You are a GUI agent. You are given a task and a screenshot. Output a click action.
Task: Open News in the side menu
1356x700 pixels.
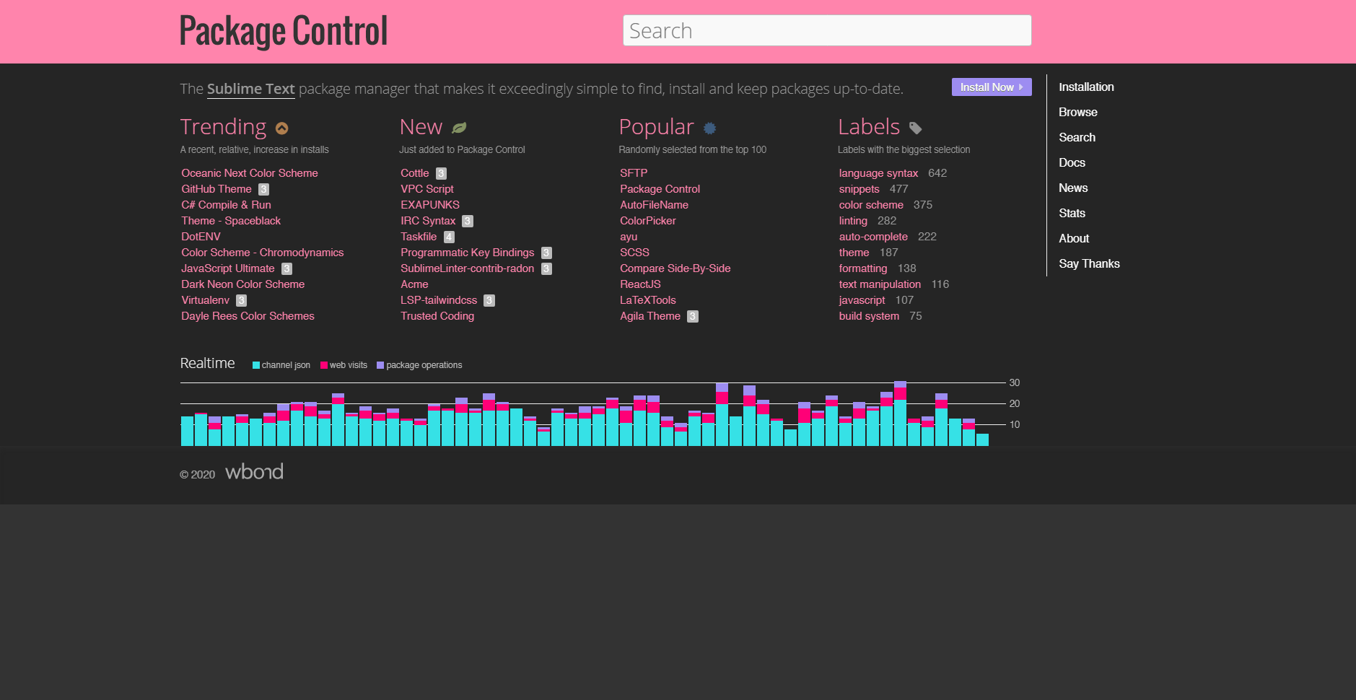click(1073, 188)
